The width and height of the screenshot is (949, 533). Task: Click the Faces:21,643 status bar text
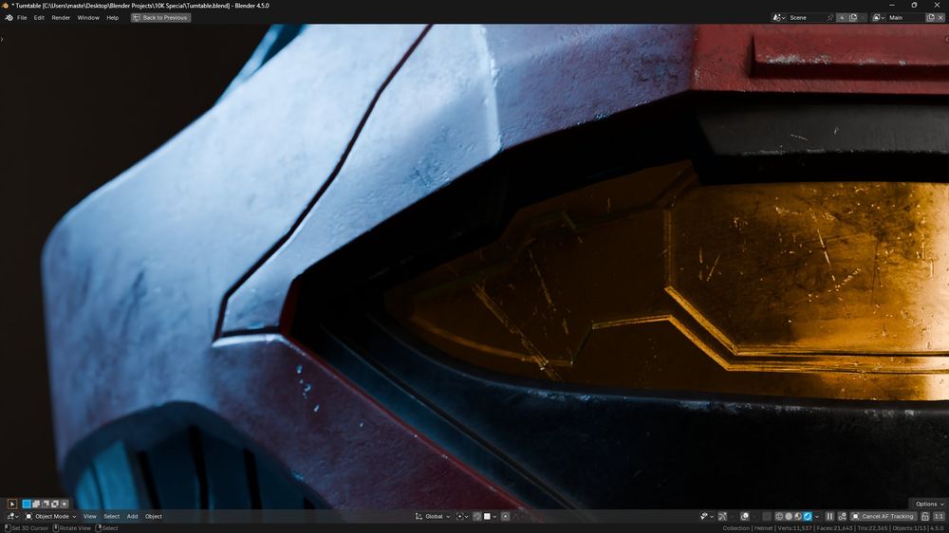pyautogui.click(x=834, y=529)
